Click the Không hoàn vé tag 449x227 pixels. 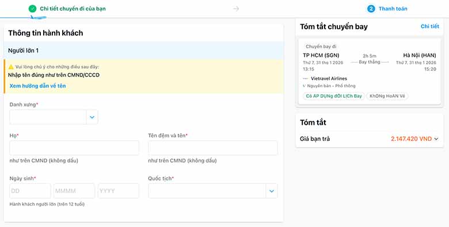(387, 96)
